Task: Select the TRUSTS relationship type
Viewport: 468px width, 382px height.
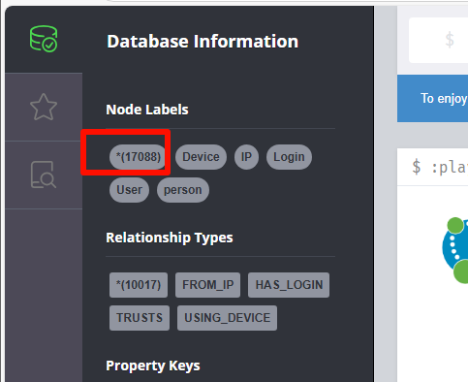Action: pyautogui.click(x=140, y=318)
